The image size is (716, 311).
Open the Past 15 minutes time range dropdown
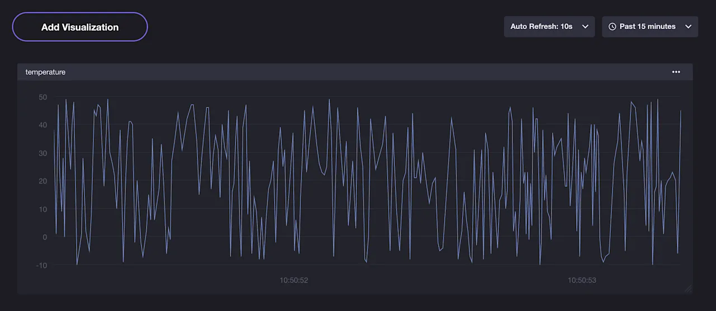click(x=650, y=26)
